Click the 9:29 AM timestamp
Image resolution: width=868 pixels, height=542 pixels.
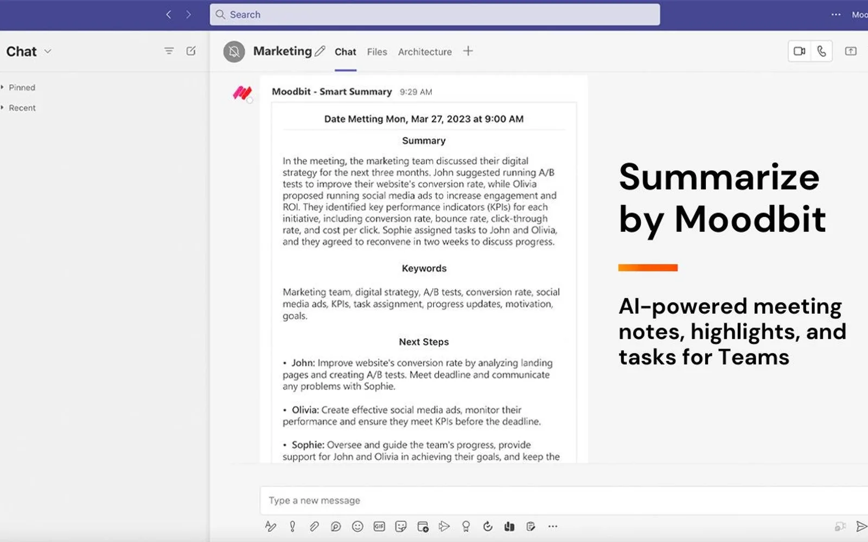pos(416,92)
